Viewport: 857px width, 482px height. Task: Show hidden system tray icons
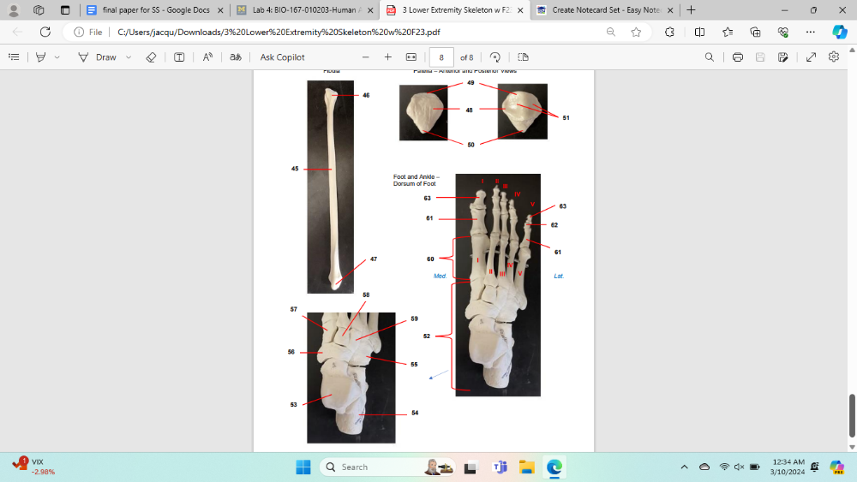point(684,467)
